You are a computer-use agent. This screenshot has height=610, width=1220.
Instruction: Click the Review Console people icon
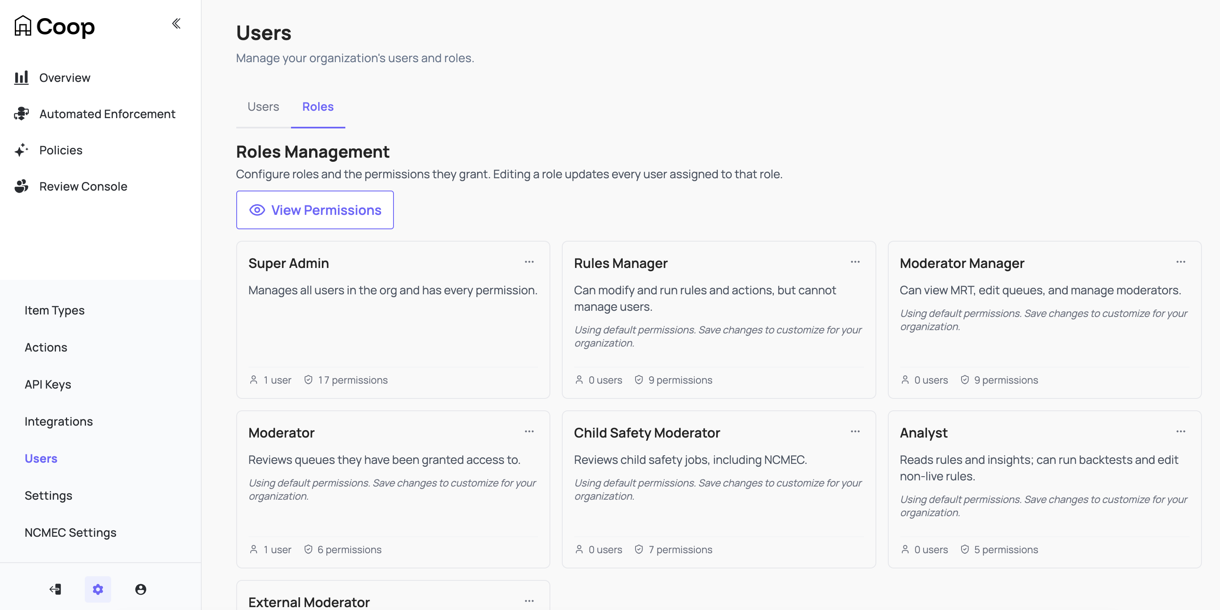[x=21, y=186]
